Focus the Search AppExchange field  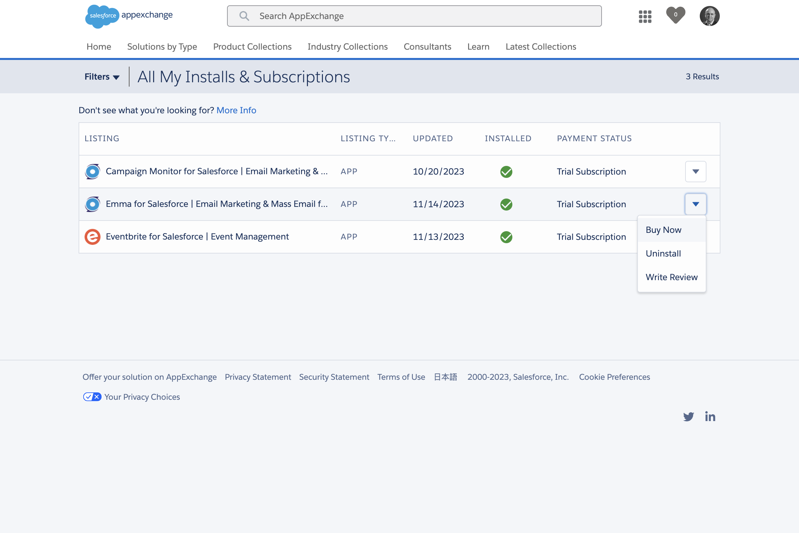pos(414,16)
